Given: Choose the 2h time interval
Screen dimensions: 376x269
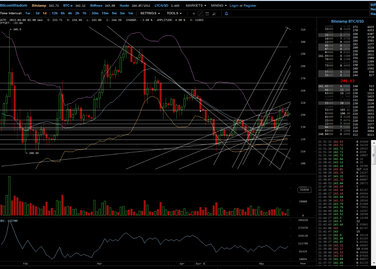Looking at the screenshot, I should point(77,13).
